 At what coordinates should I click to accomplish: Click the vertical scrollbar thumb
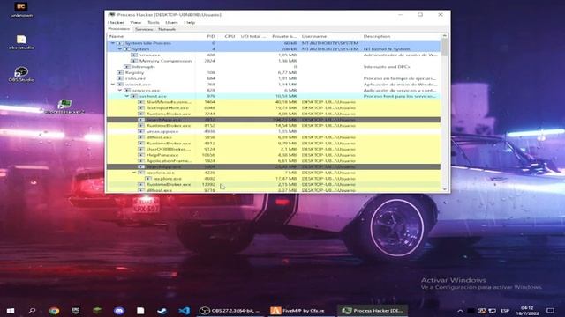[444, 48]
